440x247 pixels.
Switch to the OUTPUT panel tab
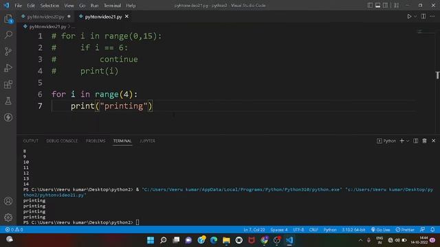(30, 141)
